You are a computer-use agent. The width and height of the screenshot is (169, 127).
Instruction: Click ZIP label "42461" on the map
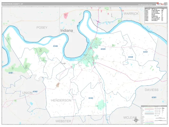[x=11, y=73]
